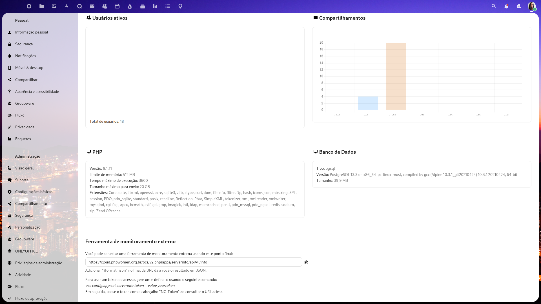The width and height of the screenshot is (541, 304).
Task: Open the money bag app icon
Action: (130, 6)
